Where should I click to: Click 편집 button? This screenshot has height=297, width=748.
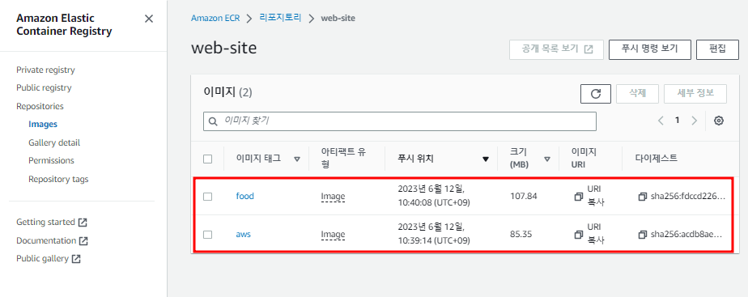(x=717, y=49)
